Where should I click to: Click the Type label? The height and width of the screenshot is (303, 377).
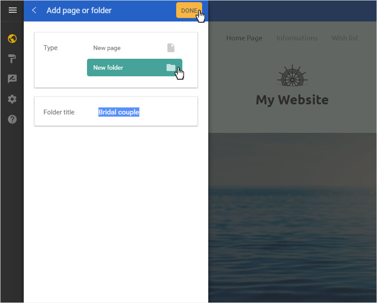point(51,48)
